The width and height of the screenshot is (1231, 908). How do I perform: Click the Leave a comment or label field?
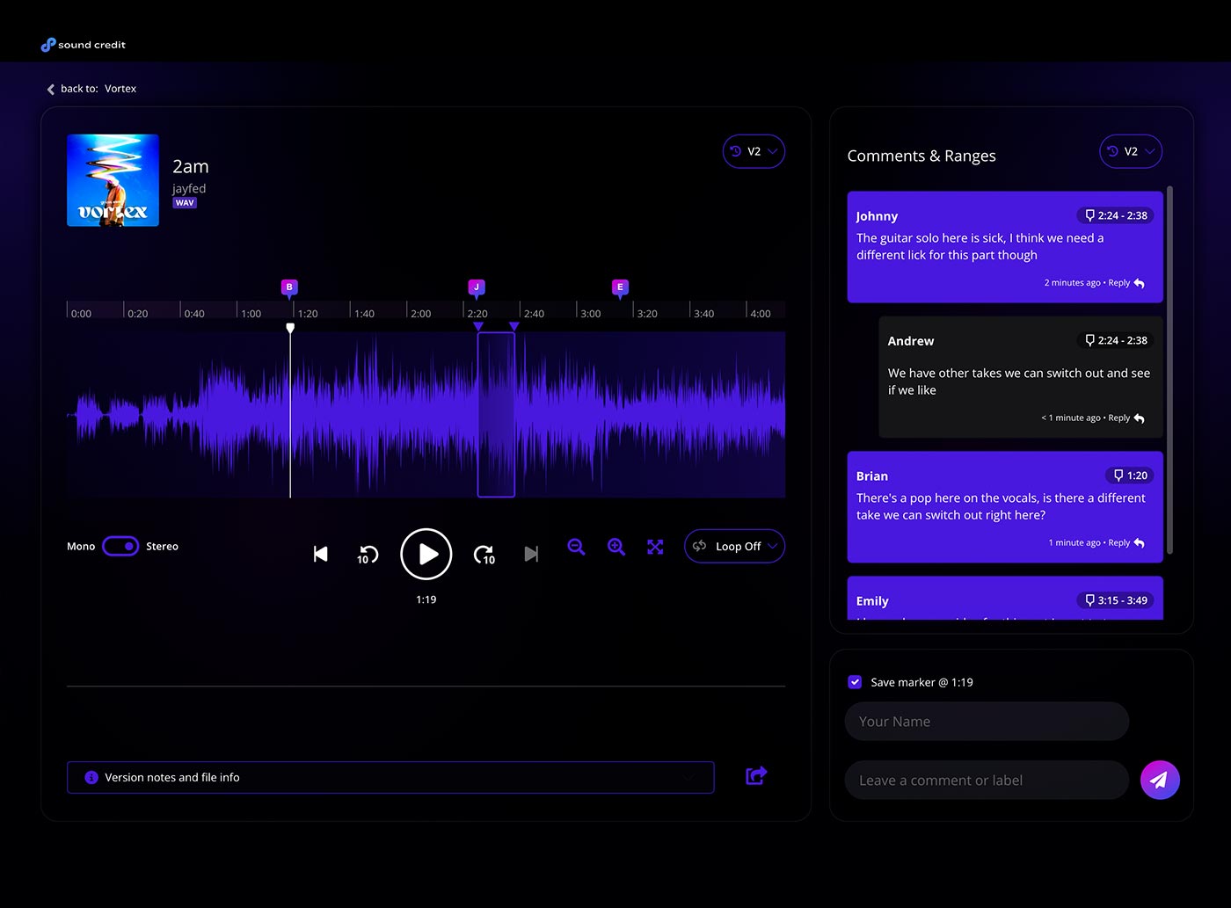click(x=987, y=781)
